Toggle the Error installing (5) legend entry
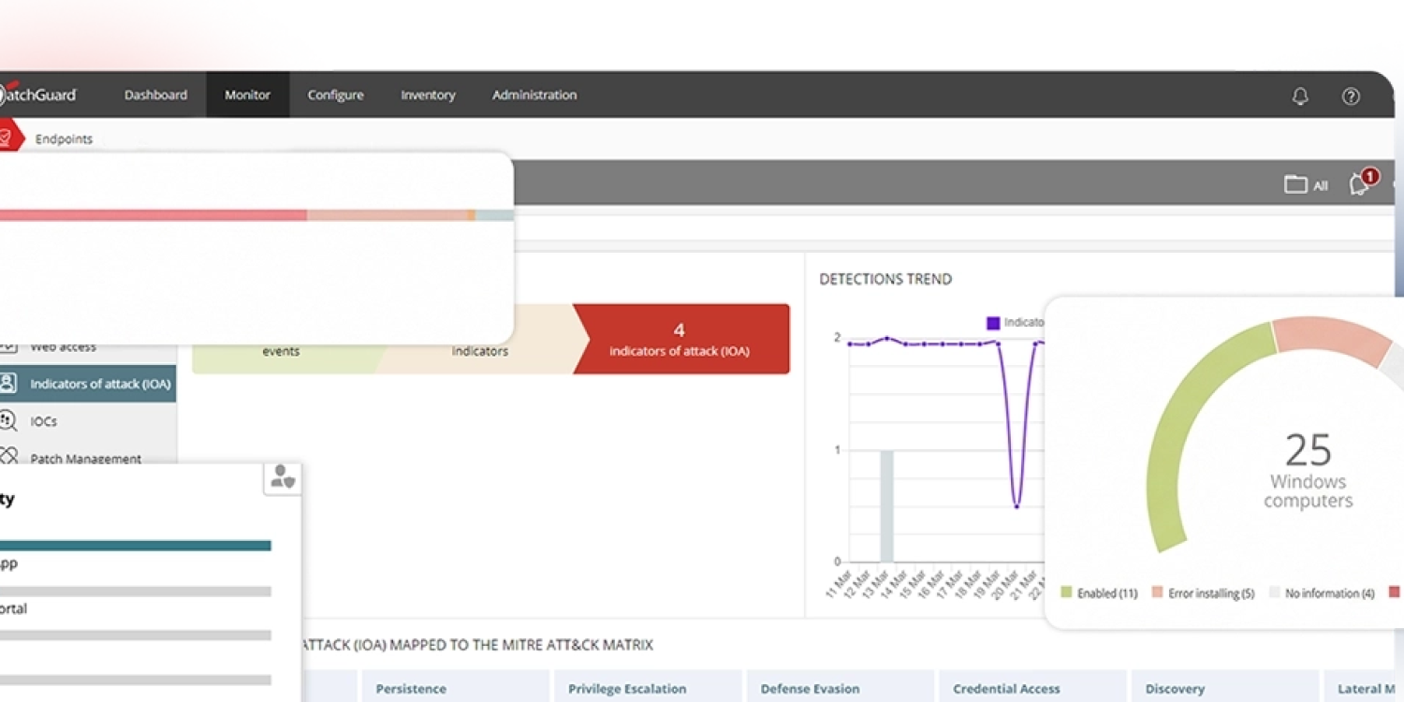Screen dimensions: 1404x702 tap(1203, 593)
